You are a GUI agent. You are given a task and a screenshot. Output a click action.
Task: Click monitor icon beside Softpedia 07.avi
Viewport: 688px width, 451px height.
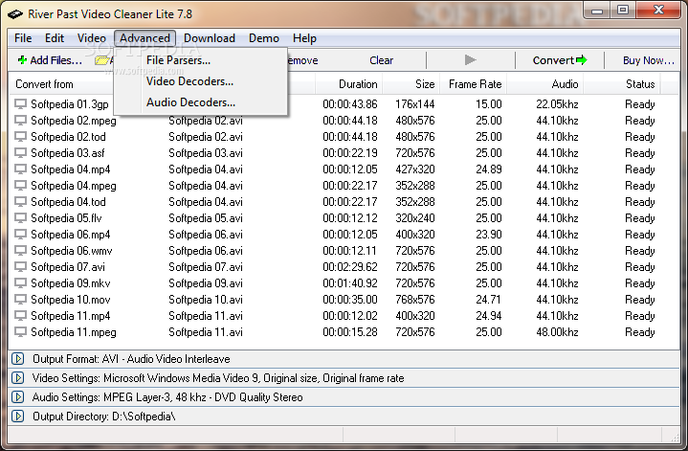click(x=20, y=266)
